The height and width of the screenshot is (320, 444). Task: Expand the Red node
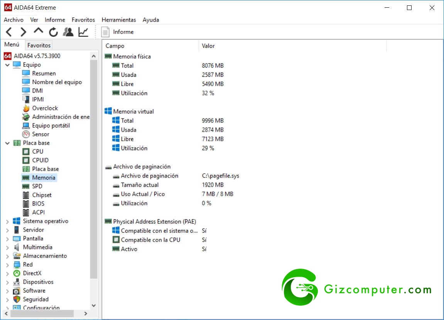(7, 265)
